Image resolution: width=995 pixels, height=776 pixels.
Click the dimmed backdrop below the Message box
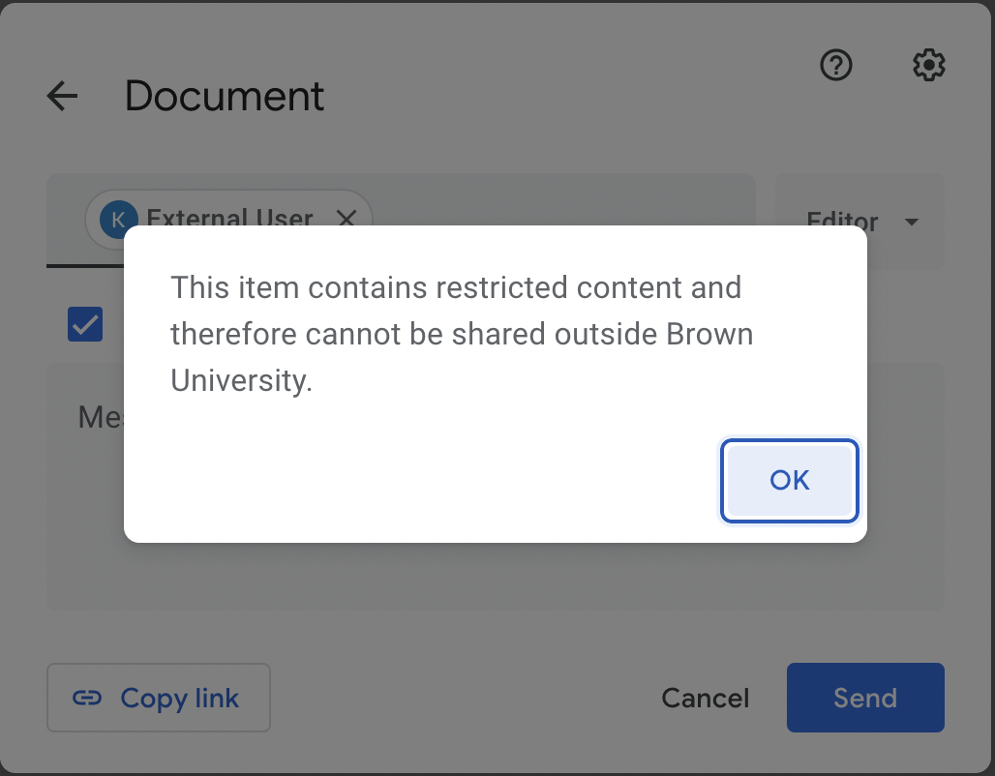pyautogui.click(x=495, y=637)
